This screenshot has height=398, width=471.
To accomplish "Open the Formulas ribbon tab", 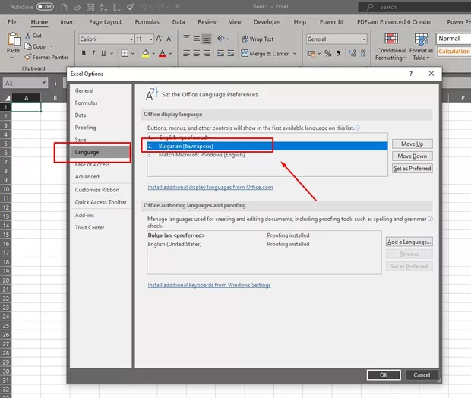I will coord(147,22).
